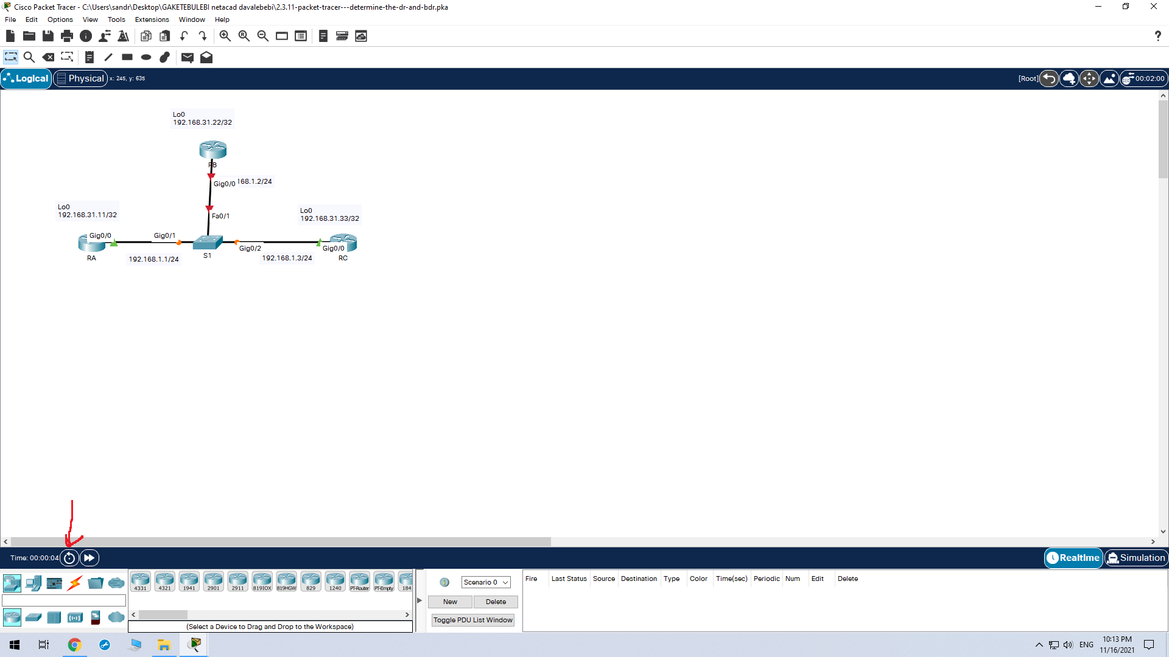1169x657 pixels.
Task: Select the Delete tool icon
Action: [48, 57]
